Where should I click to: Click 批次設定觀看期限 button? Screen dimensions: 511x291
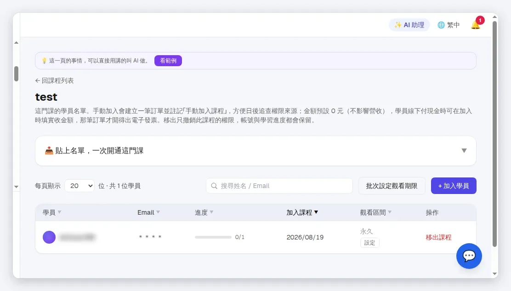tap(392, 186)
